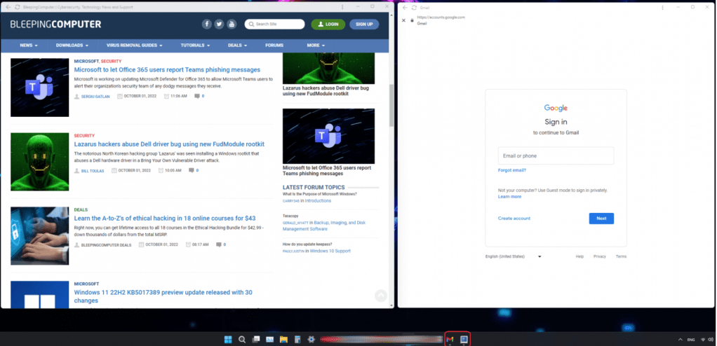Click back arrow in Gmail window
717x346 pixels.
(x=405, y=8)
